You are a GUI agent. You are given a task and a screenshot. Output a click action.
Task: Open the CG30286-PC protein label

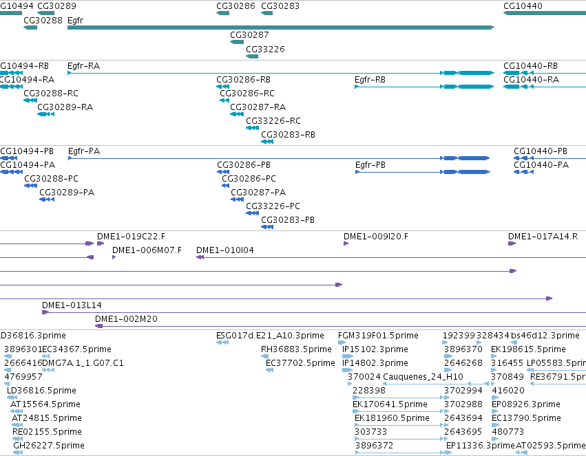249,179
